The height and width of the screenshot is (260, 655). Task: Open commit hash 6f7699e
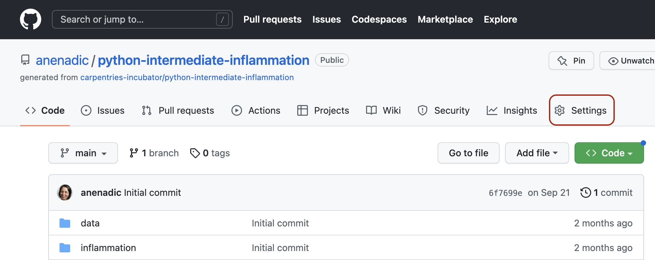point(505,193)
